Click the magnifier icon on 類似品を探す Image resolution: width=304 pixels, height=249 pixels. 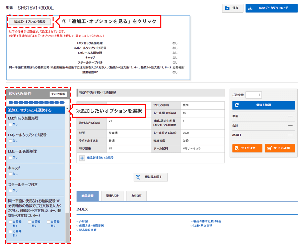tap(138, 177)
